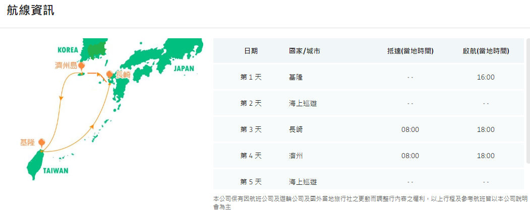Click the 啟航(當地時間) column header

coord(486,51)
